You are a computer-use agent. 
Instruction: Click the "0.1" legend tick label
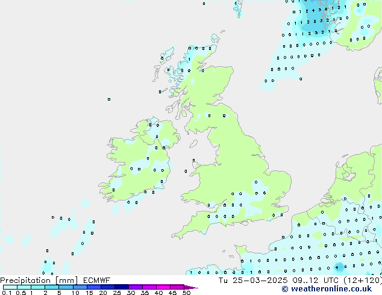point(7,293)
